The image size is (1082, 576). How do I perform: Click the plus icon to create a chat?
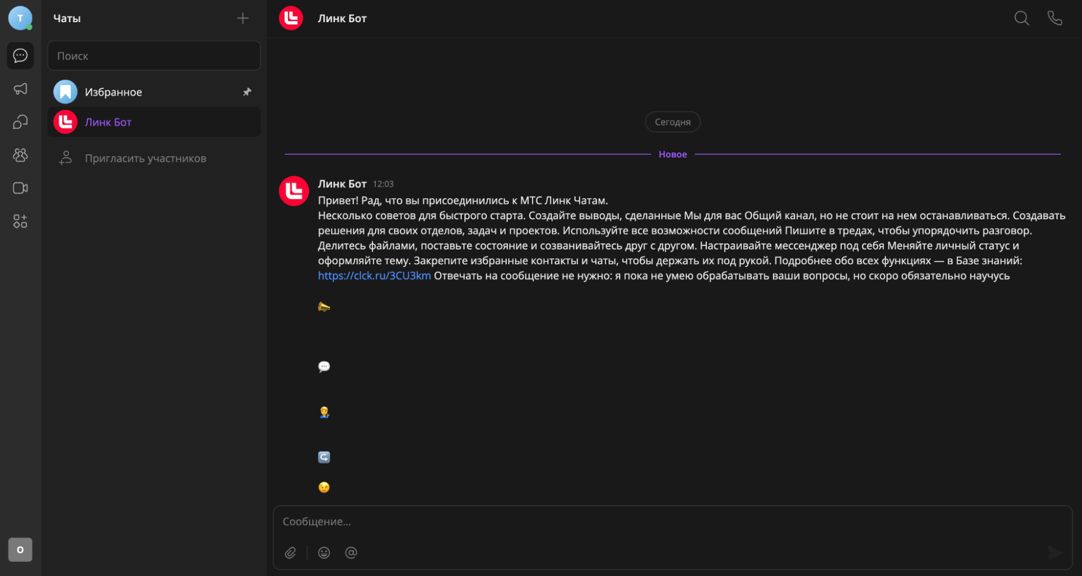(242, 18)
